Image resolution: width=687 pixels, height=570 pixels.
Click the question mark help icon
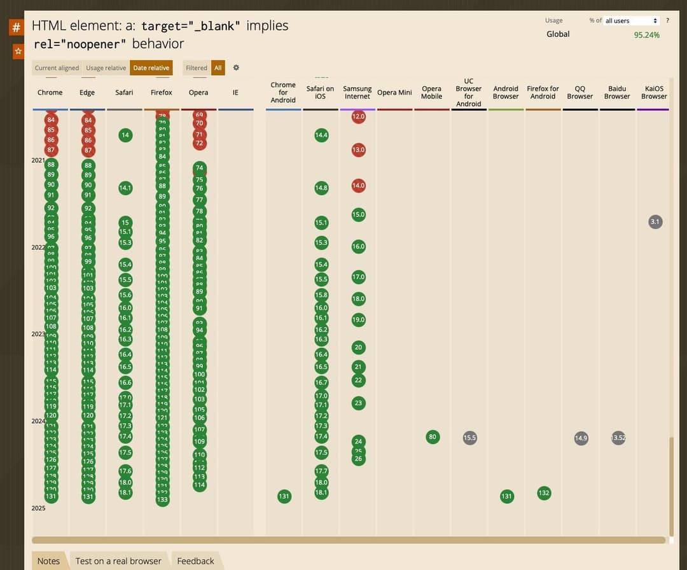point(667,20)
